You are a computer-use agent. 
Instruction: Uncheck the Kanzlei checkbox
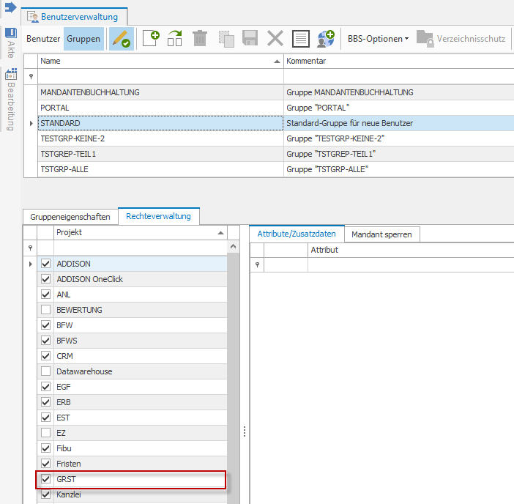click(45, 494)
